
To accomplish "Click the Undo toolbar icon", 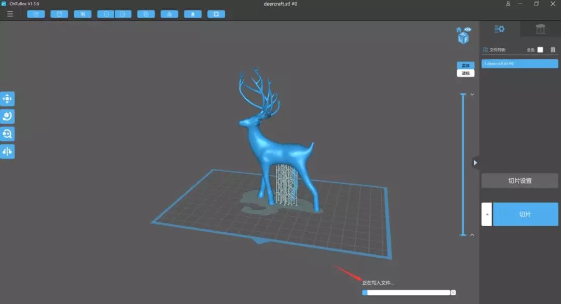I will (x=106, y=14).
